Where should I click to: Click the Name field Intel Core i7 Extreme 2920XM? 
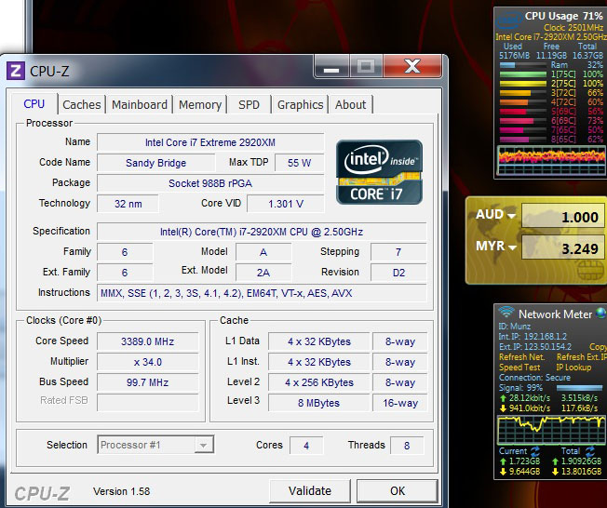(x=210, y=142)
